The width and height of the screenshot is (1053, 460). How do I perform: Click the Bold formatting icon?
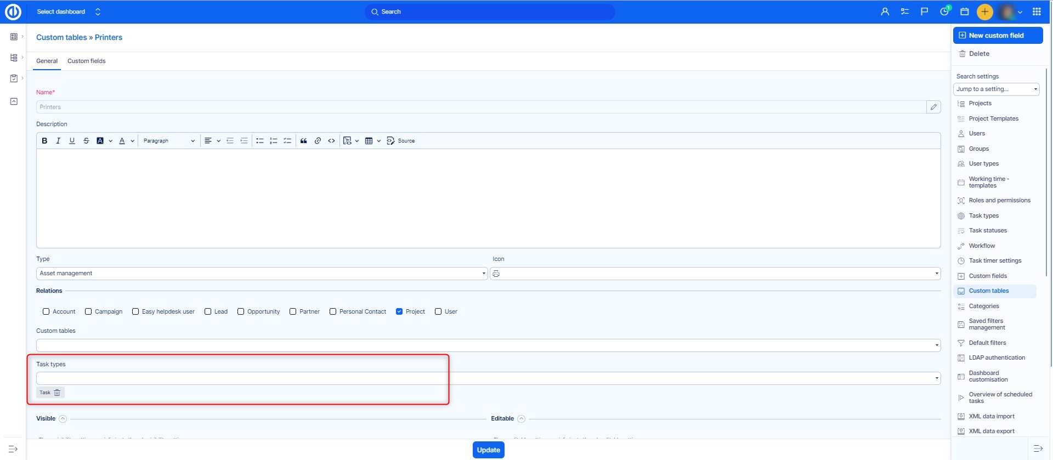click(x=44, y=141)
